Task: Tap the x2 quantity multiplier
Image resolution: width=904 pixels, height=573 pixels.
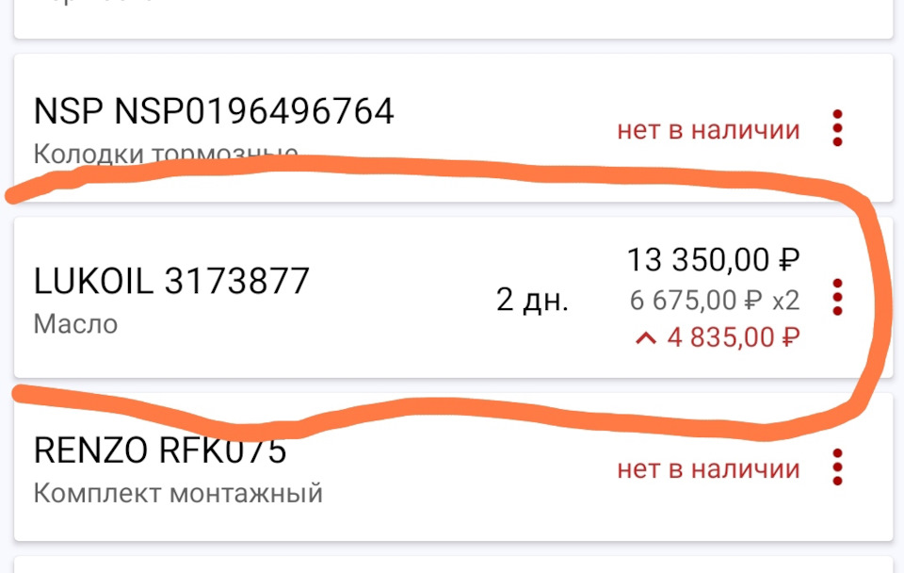Action: point(785,301)
